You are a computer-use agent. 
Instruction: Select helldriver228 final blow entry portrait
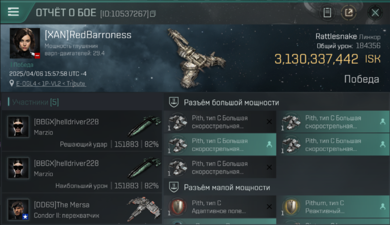[18, 127]
